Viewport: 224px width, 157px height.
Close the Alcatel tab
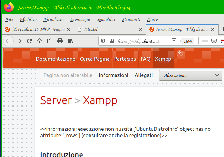(141, 29)
